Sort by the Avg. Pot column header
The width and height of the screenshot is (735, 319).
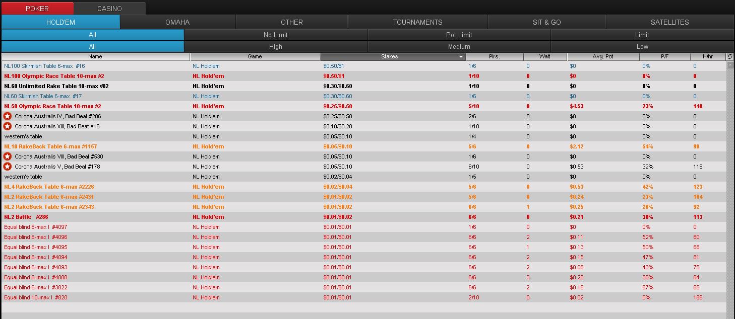pyautogui.click(x=603, y=57)
